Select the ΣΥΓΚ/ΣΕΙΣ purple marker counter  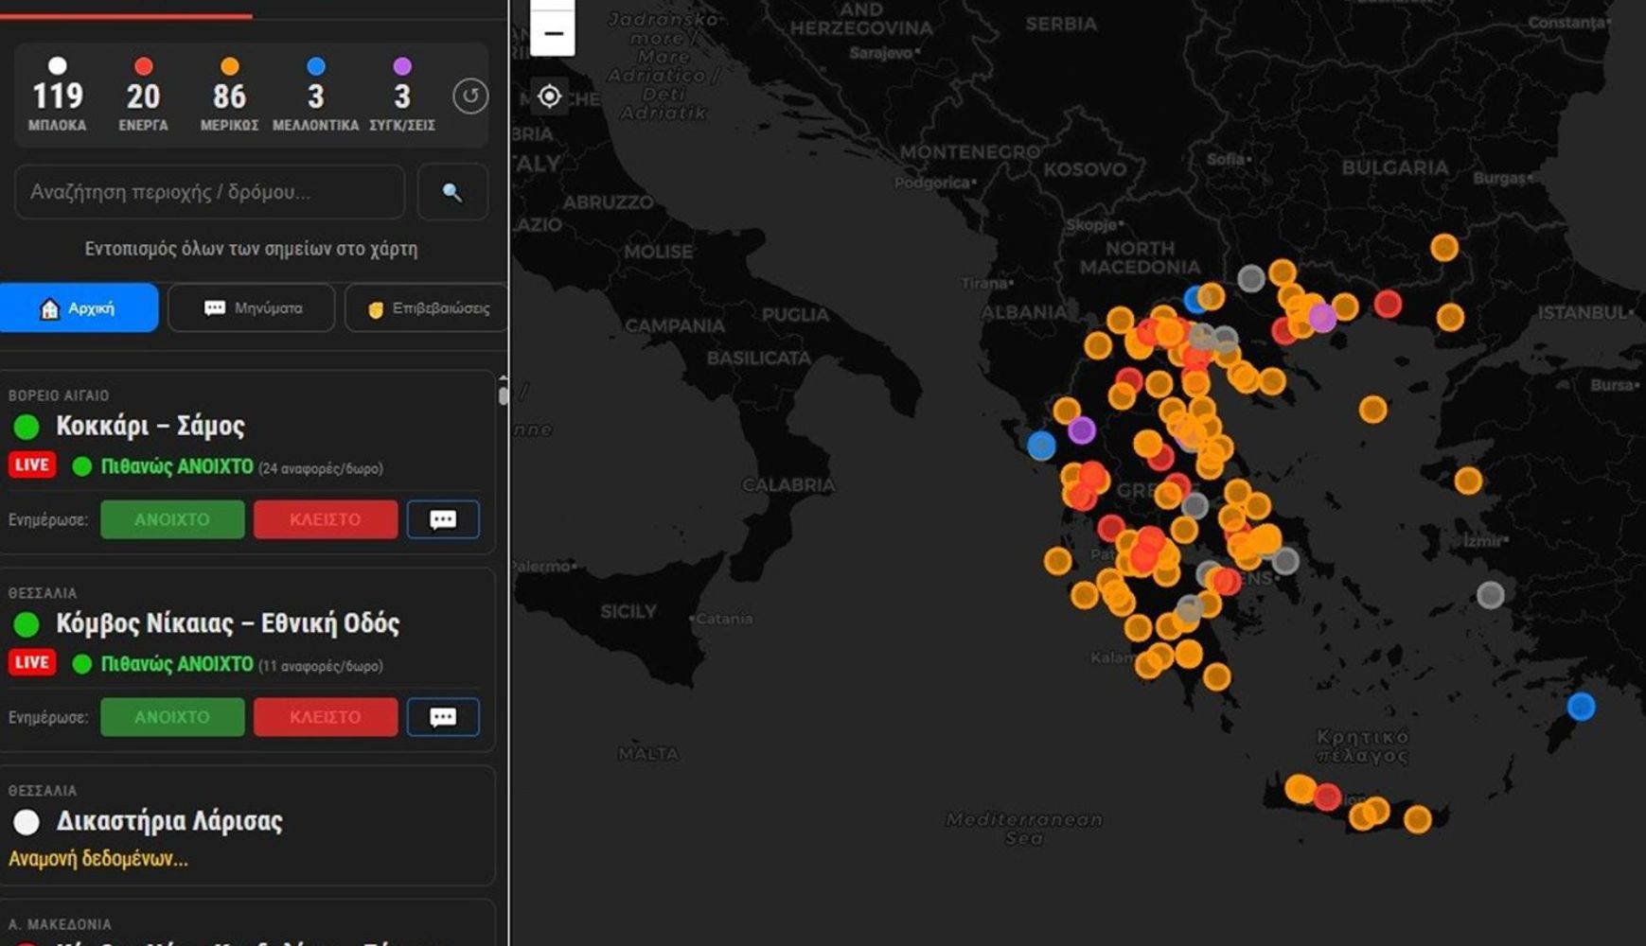tap(401, 66)
